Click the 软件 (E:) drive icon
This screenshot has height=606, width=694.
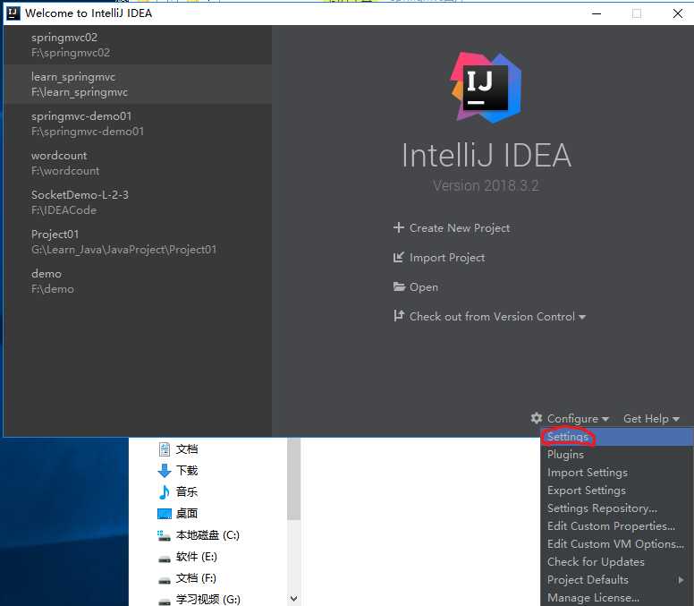point(165,559)
